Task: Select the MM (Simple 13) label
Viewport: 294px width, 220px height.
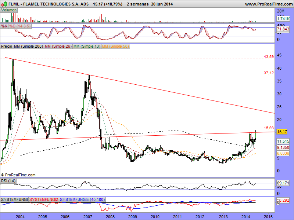Action: point(87,46)
